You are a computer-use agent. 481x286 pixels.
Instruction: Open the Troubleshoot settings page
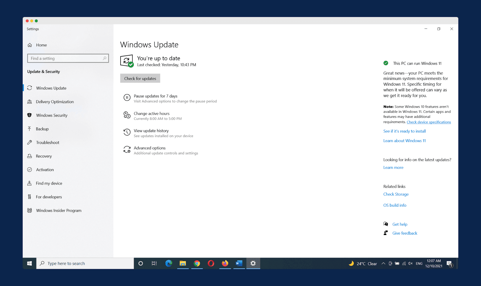pos(47,143)
